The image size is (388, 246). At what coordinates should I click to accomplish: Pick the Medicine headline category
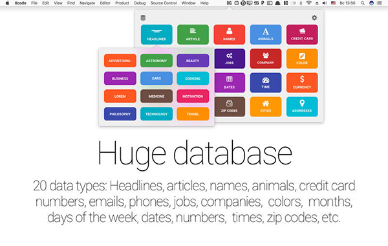[156, 96]
